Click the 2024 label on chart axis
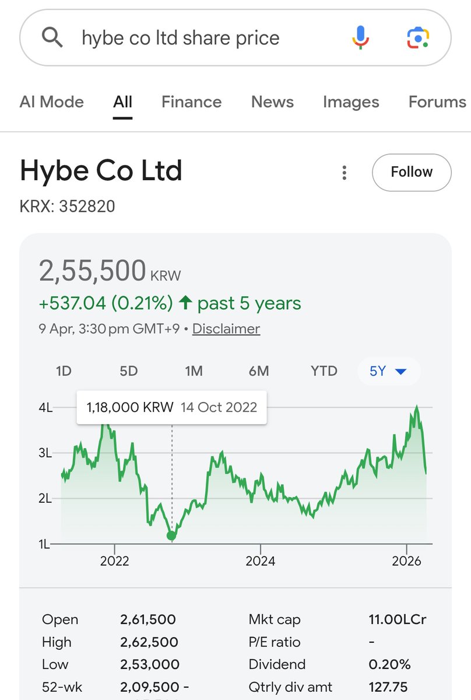Screen dimensions: 471x700 [260, 561]
